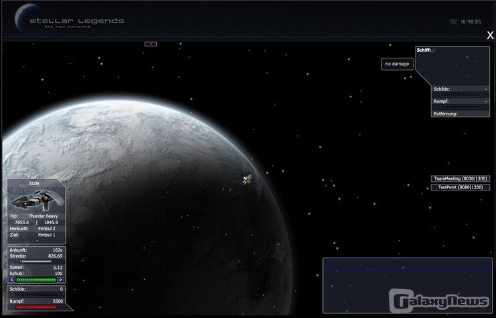The height and width of the screenshot is (318, 496).
Task: Click the Rumpf bar in target panel
Action: [x=460, y=107]
